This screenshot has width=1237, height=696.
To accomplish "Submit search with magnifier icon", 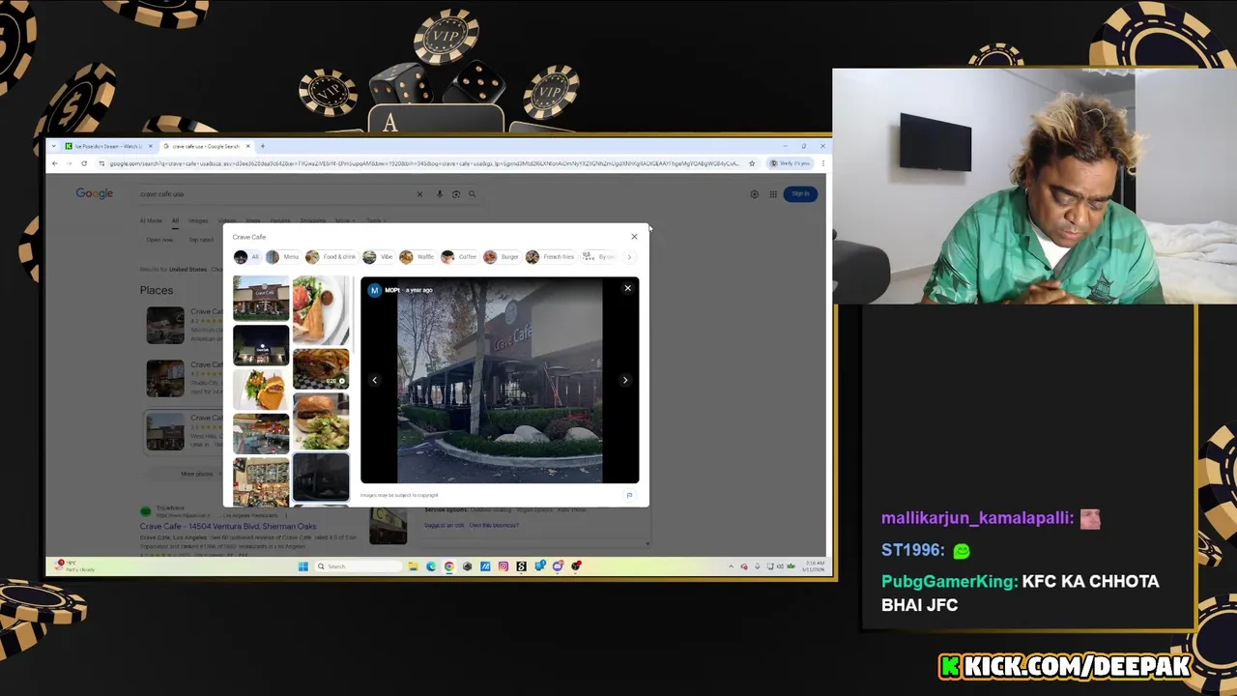I will tap(472, 194).
